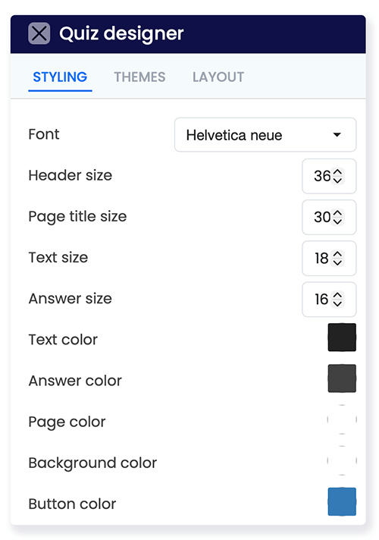Click the Answer size input field

pos(329,300)
